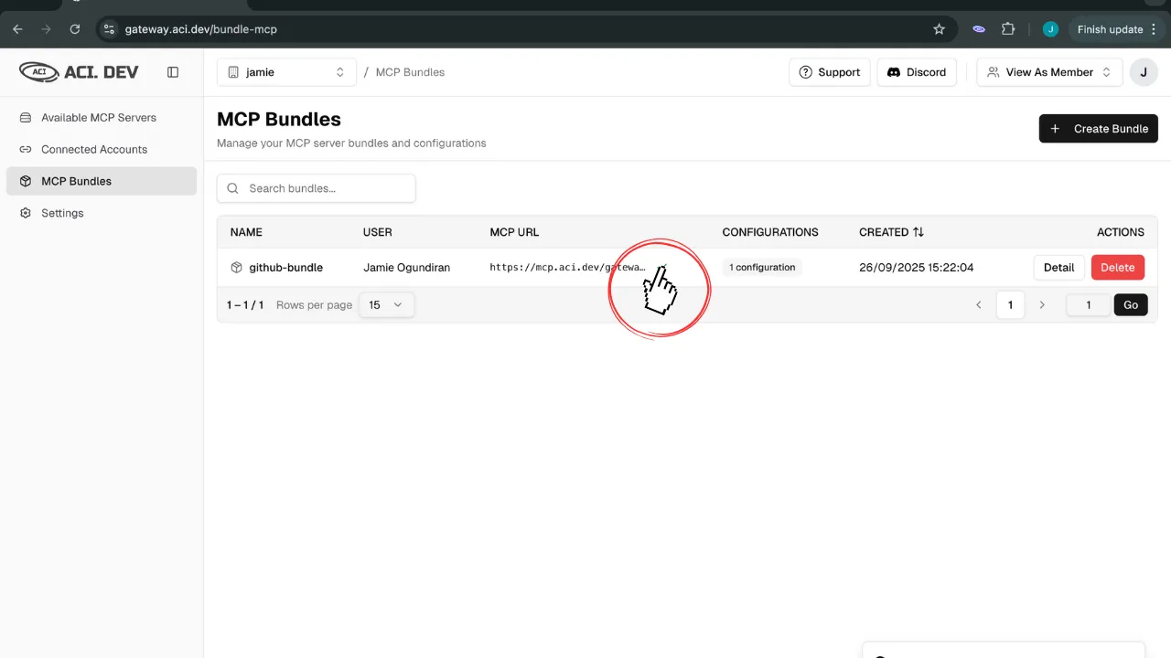The image size is (1171, 658).
Task: Bookmark this page with the star
Action: click(939, 29)
